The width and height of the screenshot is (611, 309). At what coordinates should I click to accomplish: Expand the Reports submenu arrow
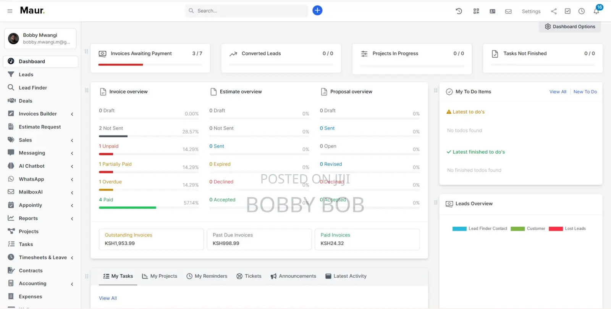[72, 219]
